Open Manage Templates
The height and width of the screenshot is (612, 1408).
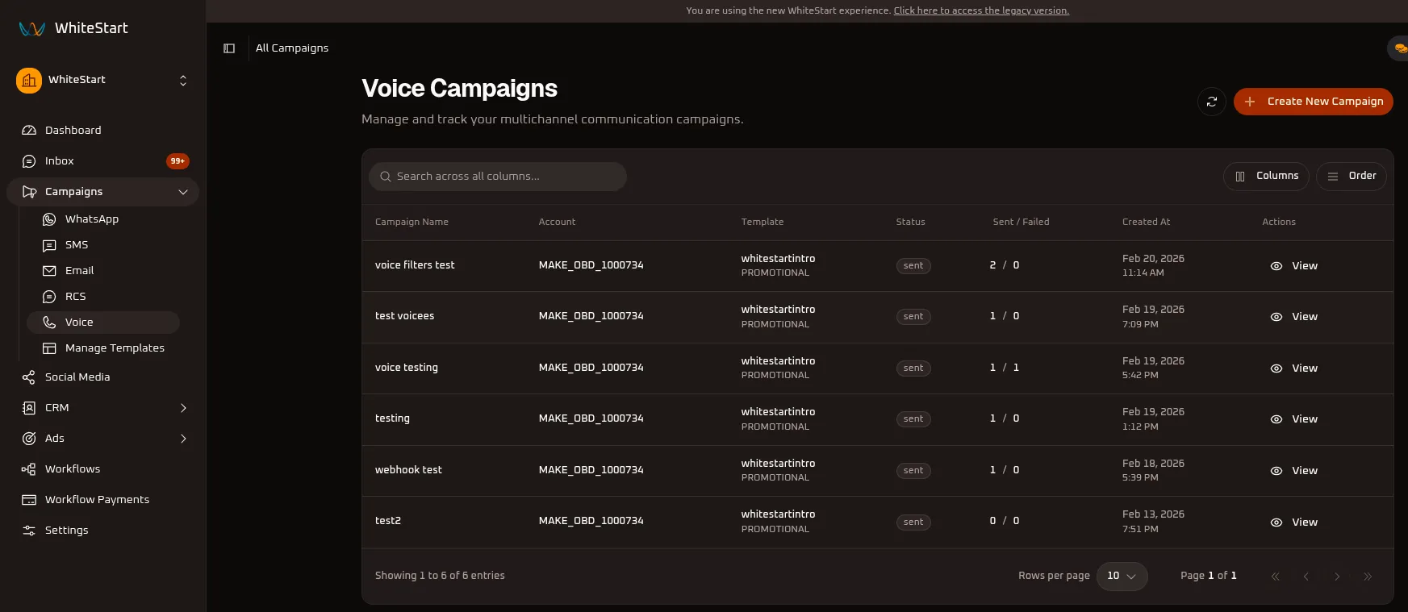tap(103, 348)
